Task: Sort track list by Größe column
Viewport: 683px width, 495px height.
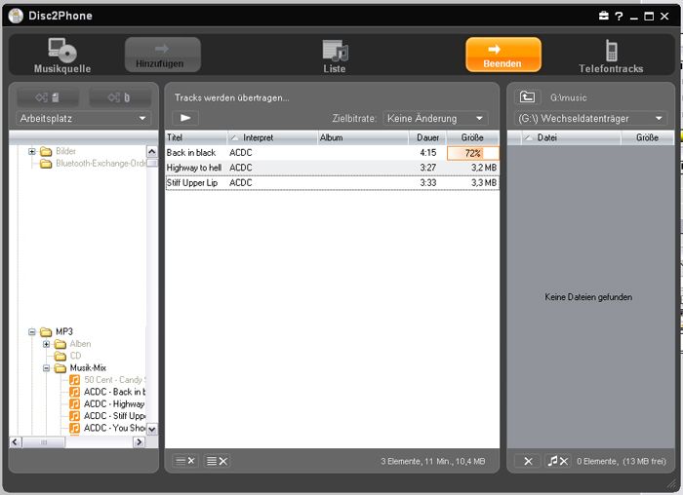Action: pos(472,137)
